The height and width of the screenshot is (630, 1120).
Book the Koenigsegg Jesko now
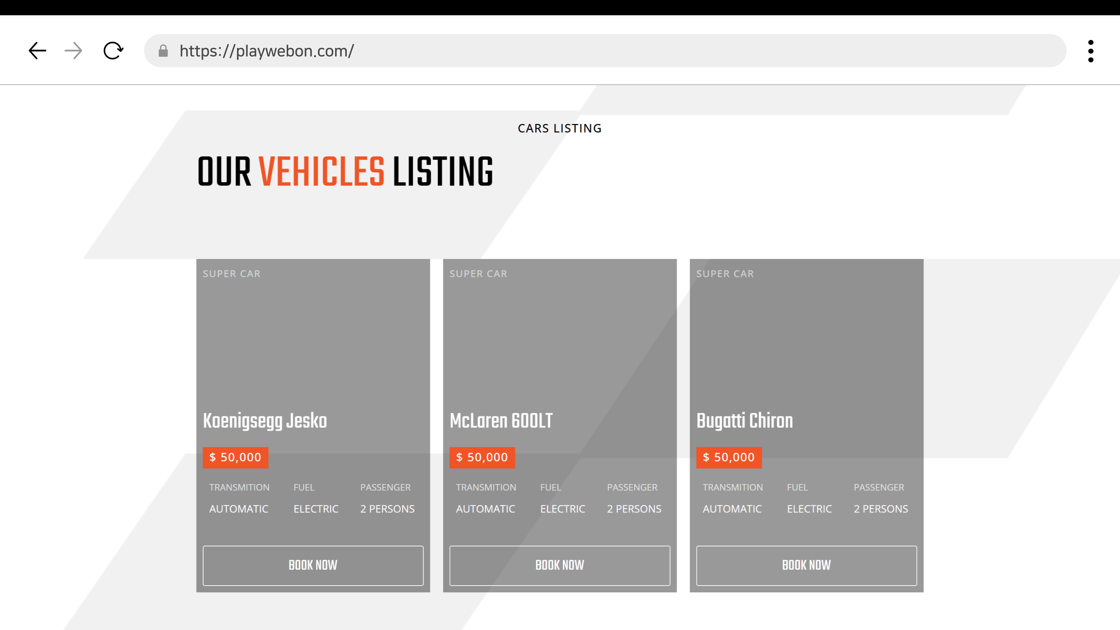click(x=313, y=565)
